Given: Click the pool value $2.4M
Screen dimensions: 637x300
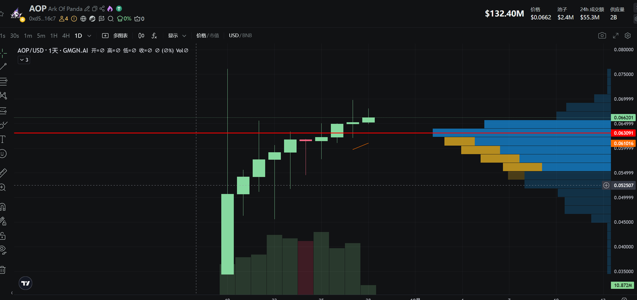Looking at the screenshot, I should pos(565,17).
